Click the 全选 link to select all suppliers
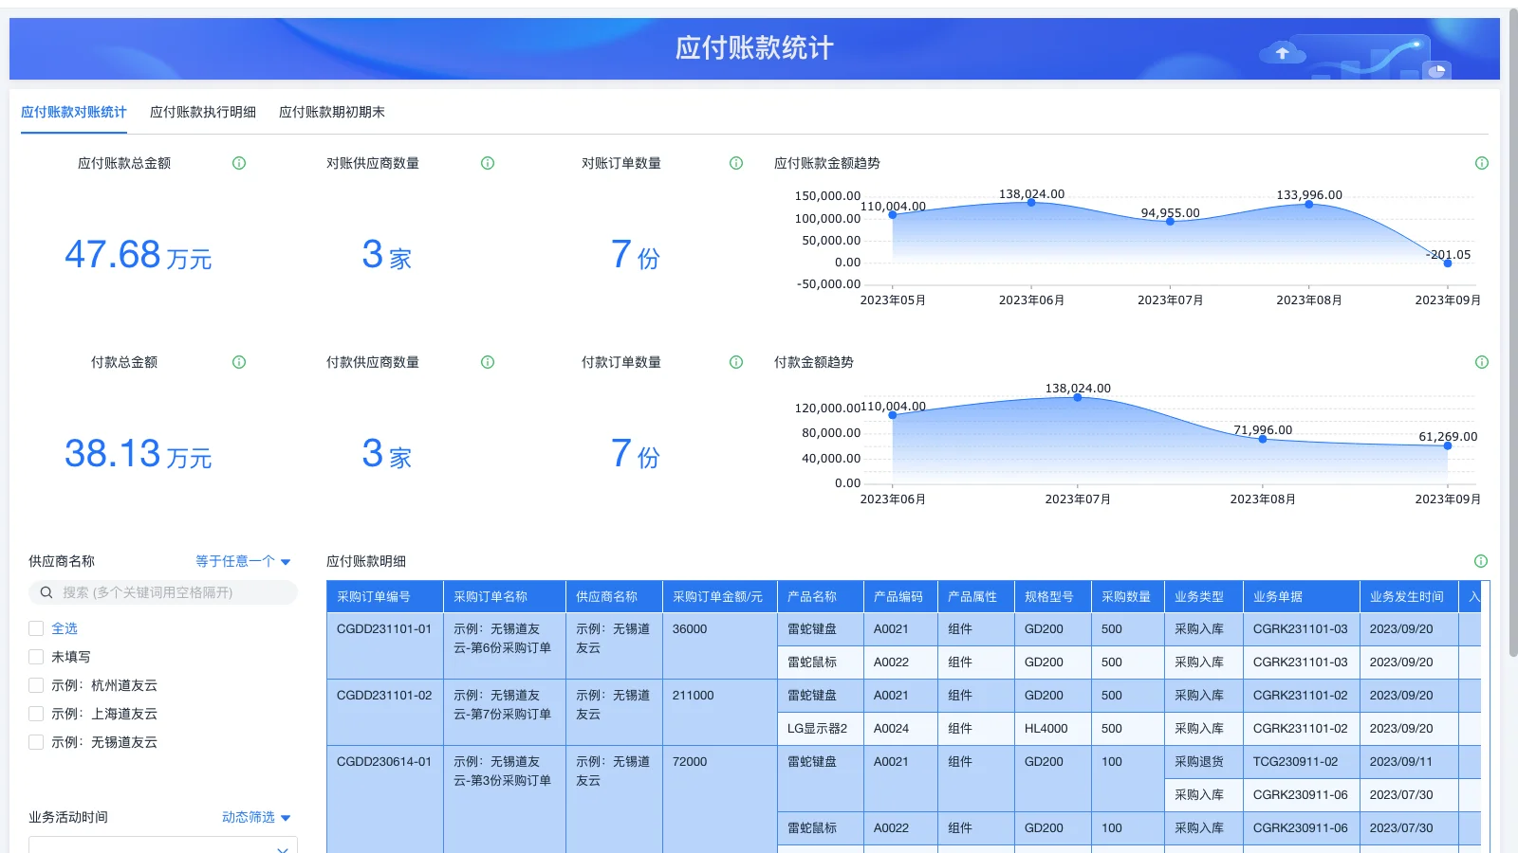 tap(65, 627)
